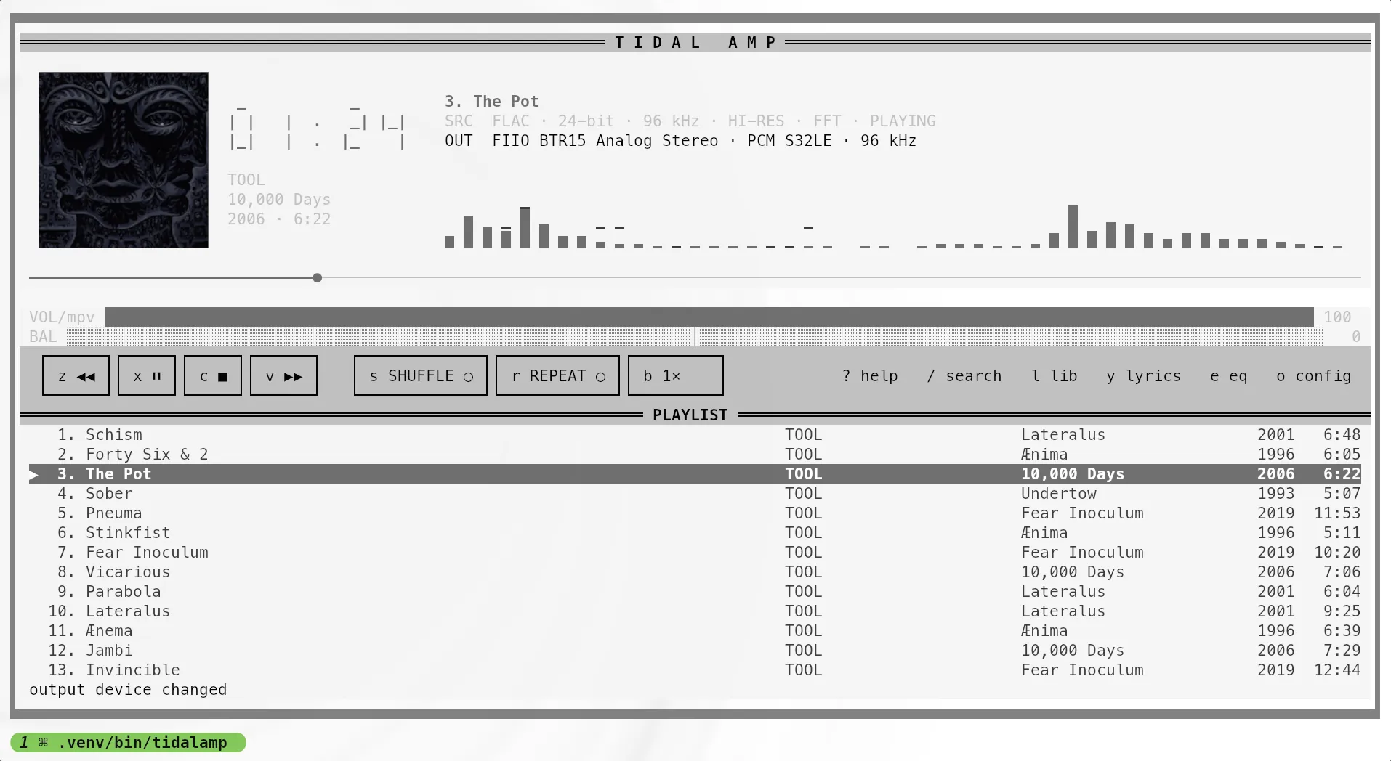Open the lib library view

click(x=1055, y=376)
